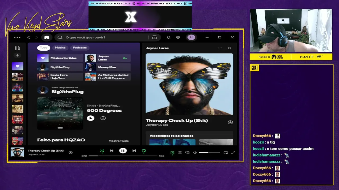Create playlist with sidebar plus icon
339x190 pixels.
coord(17,55)
